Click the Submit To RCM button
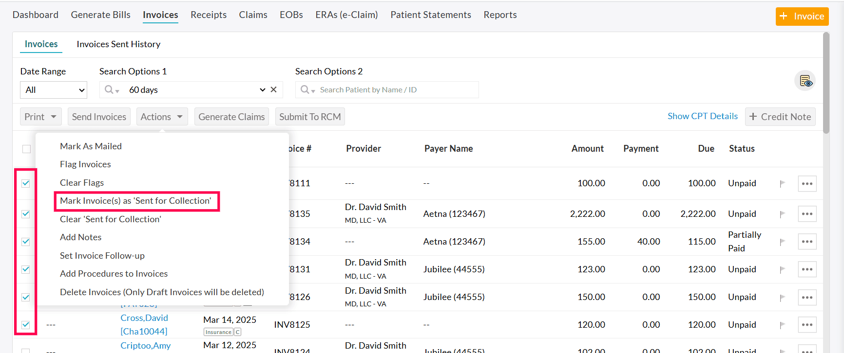The height and width of the screenshot is (353, 844). [x=310, y=117]
